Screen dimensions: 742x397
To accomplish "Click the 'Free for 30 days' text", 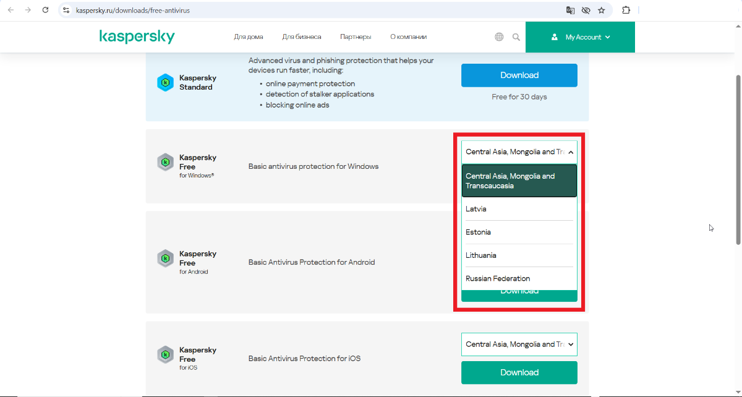I will point(519,97).
